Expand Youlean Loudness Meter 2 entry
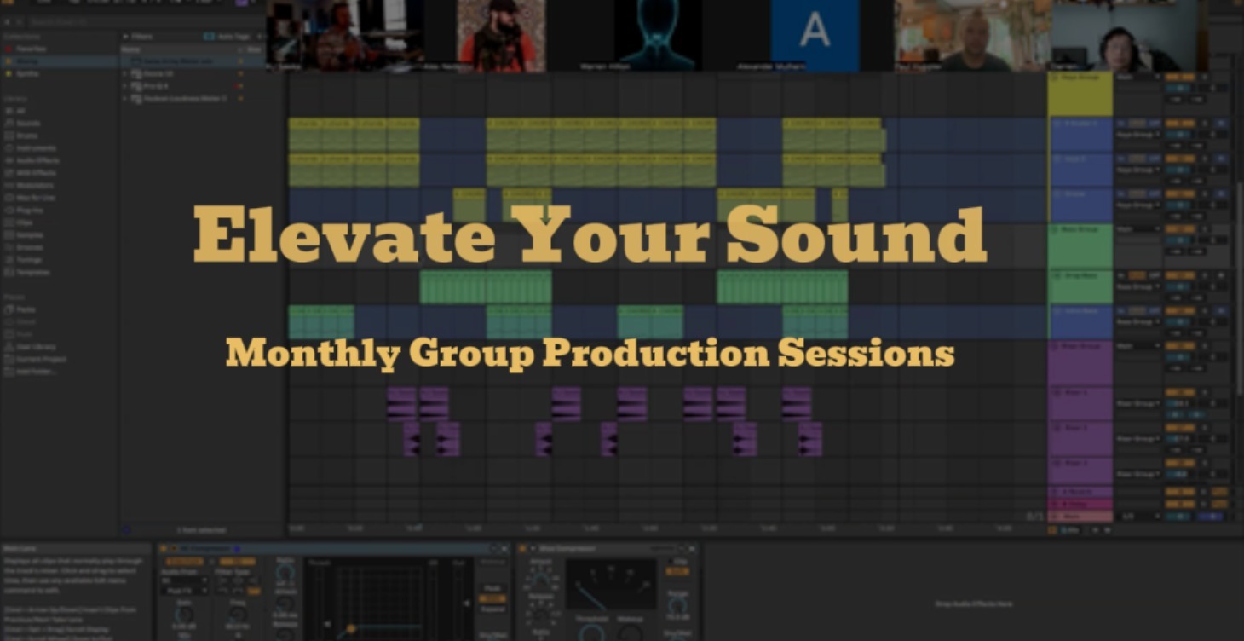 (x=125, y=99)
